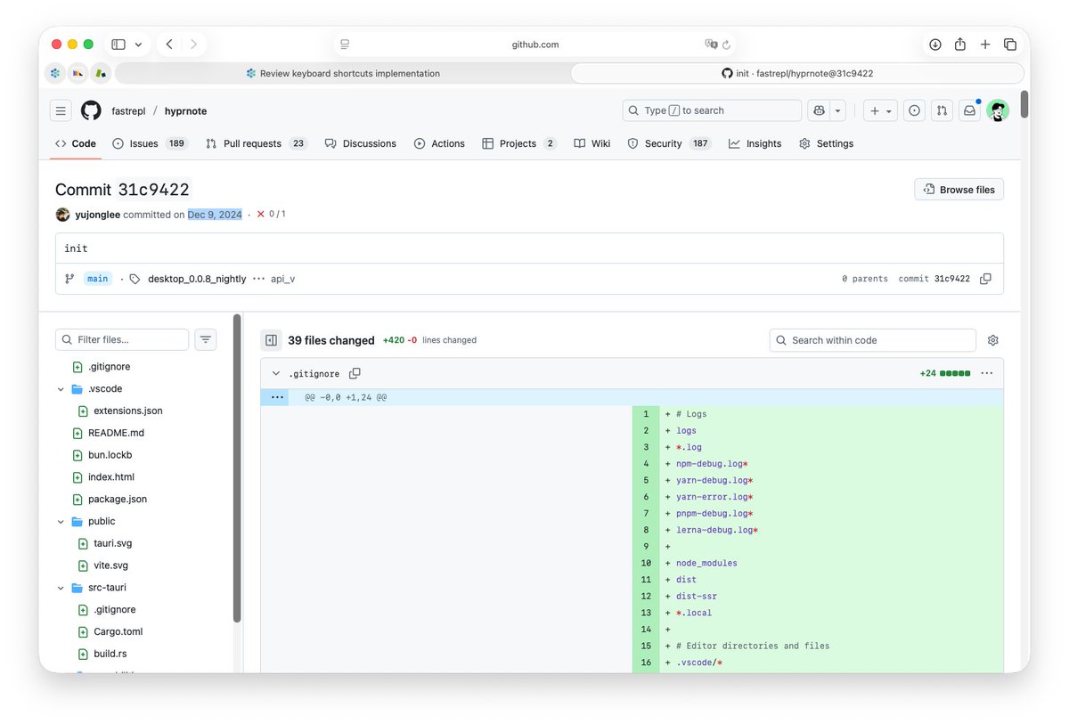Open the notifications inbox icon
The image size is (1069, 724).
pyautogui.click(x=969, y=110)
